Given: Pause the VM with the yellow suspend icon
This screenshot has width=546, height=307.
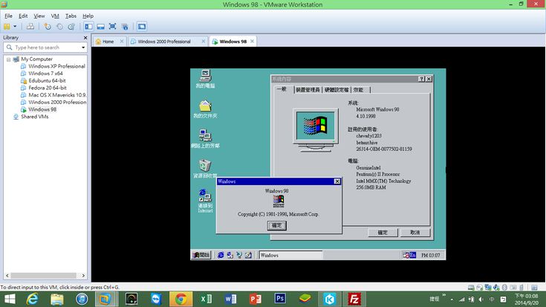Looking at the screenshot, I should (7, 27).
